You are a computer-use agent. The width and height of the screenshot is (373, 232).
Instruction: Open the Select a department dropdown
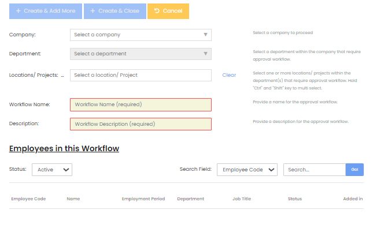pyautogui.click(x=141, y=54)
